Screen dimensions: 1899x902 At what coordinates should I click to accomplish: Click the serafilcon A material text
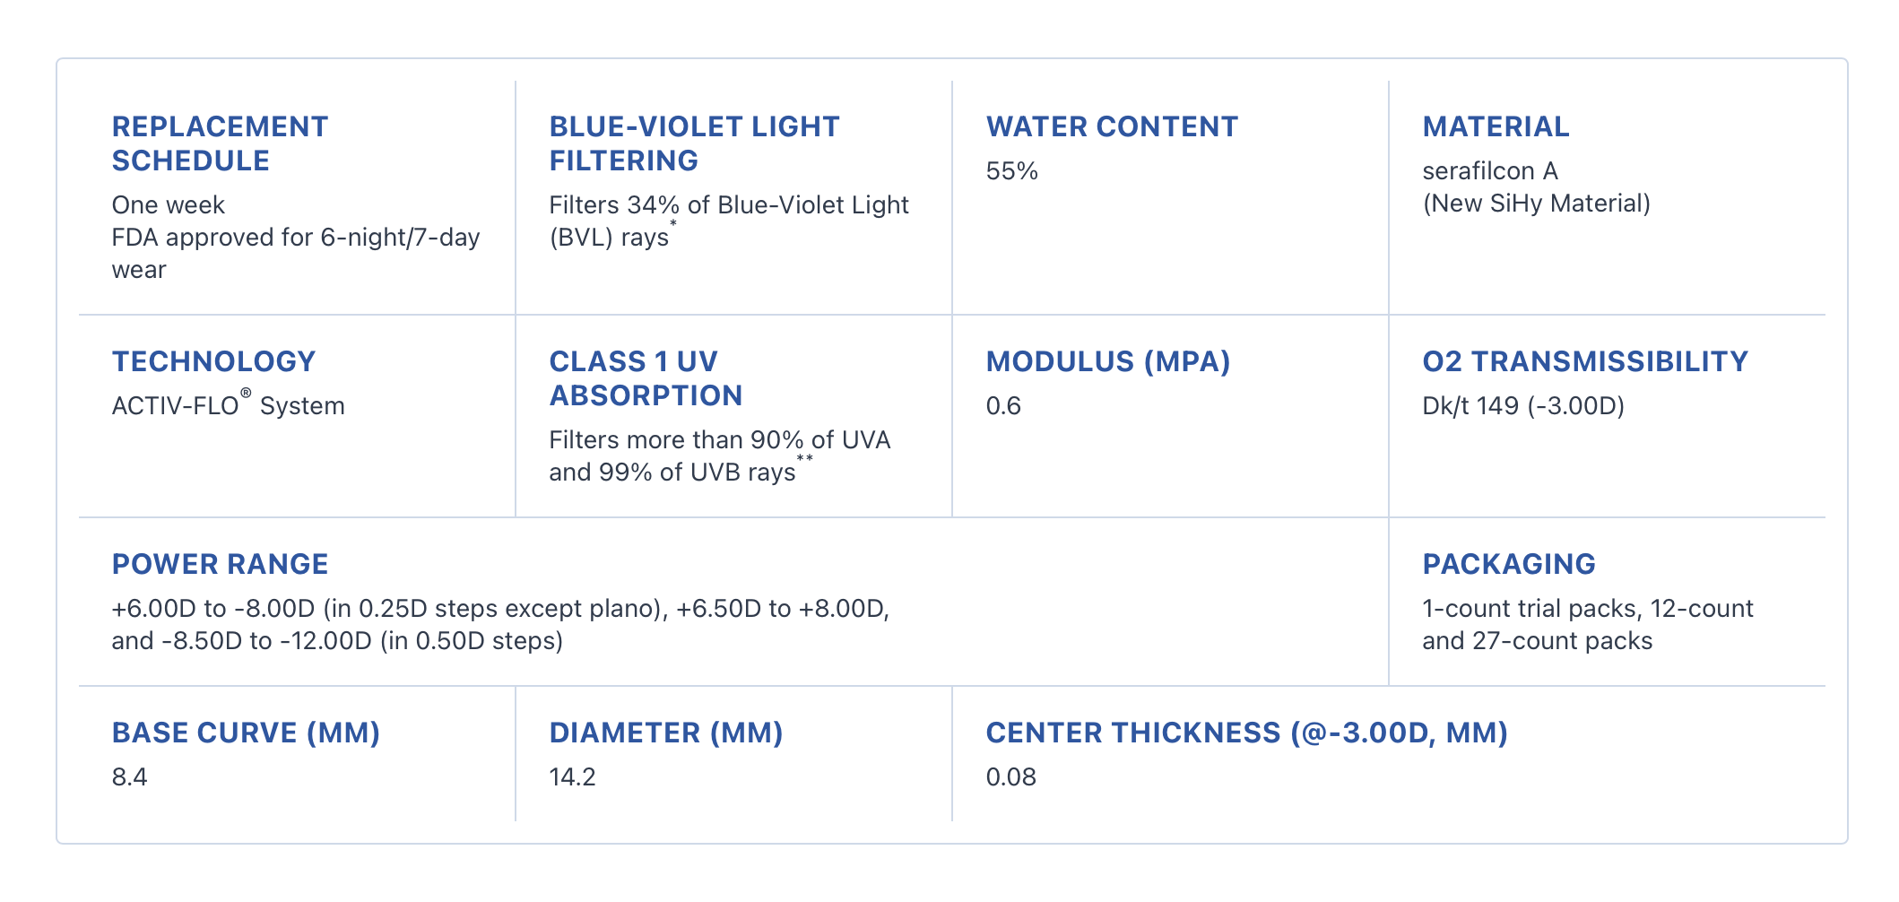click(x=1490, y=171)
